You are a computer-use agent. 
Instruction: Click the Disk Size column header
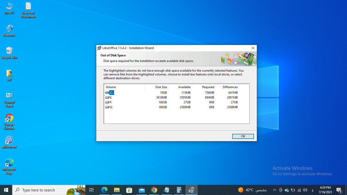pos(156,87)
